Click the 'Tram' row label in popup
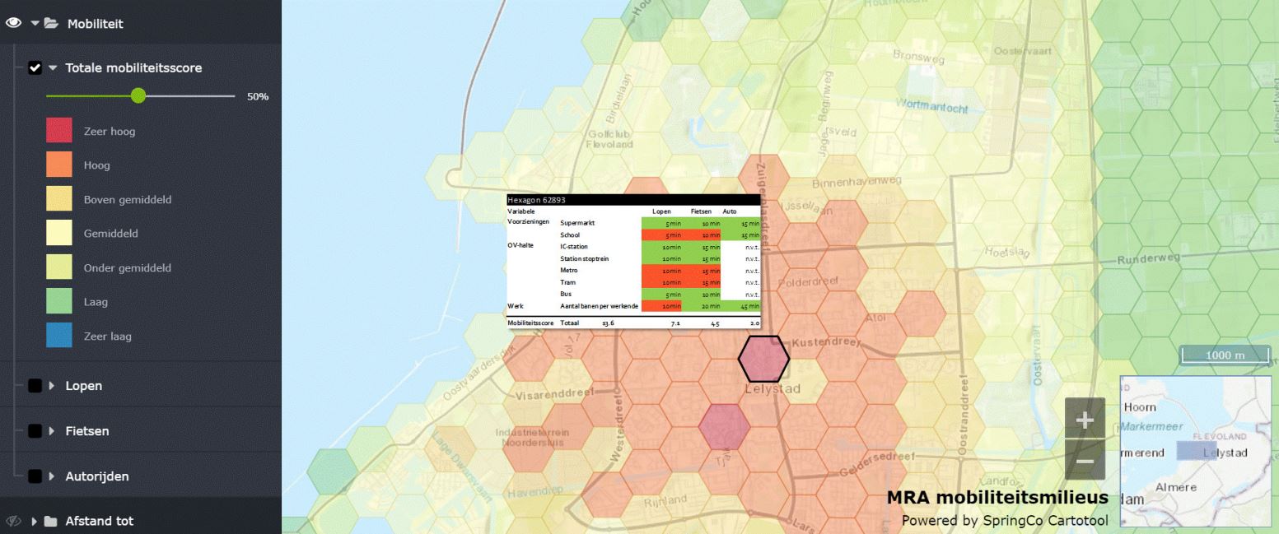 click(x=567, y=282)
